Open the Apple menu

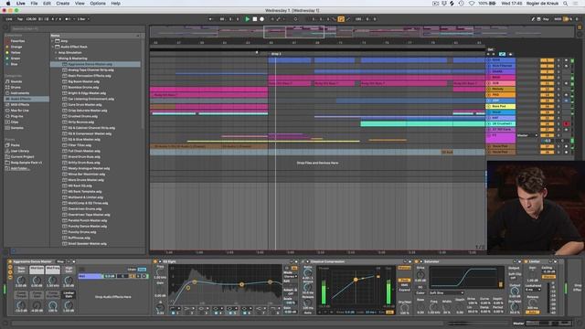tap(8, 4)
